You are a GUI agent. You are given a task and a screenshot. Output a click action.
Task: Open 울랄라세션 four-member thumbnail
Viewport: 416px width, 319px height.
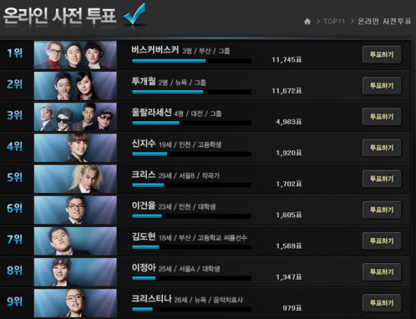coord(76,117)
